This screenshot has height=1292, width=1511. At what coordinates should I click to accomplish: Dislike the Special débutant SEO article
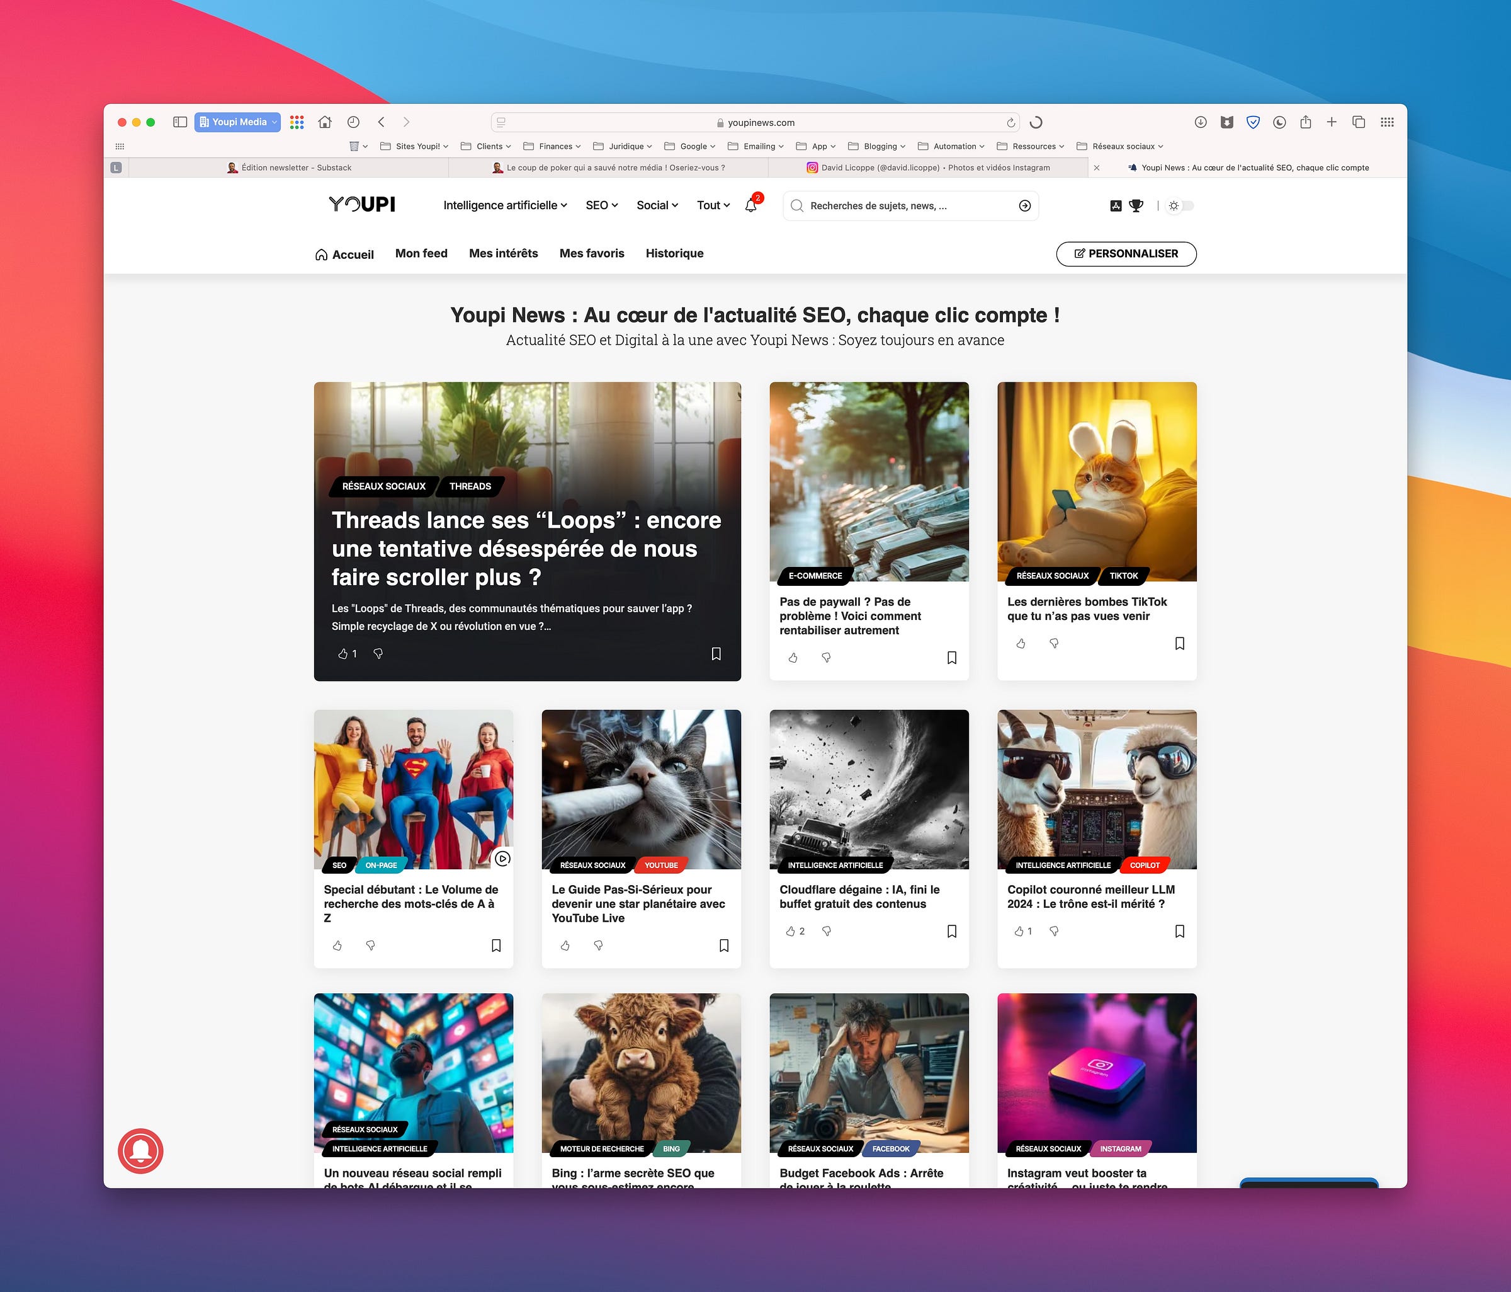click(370, 946)
